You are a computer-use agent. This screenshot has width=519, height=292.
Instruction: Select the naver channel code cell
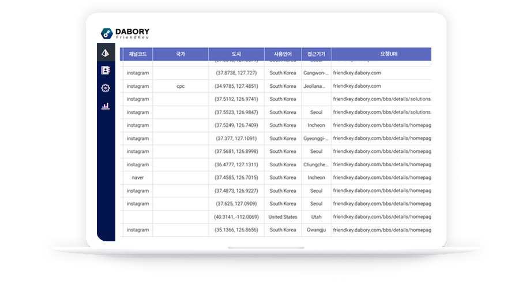[x=138, y=178]
